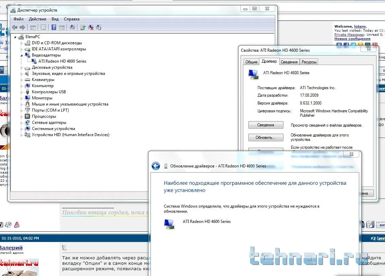Click the red warning triangle icon on forum post
The width and height of the screenshot is (385, 276).
pos(17,225)
